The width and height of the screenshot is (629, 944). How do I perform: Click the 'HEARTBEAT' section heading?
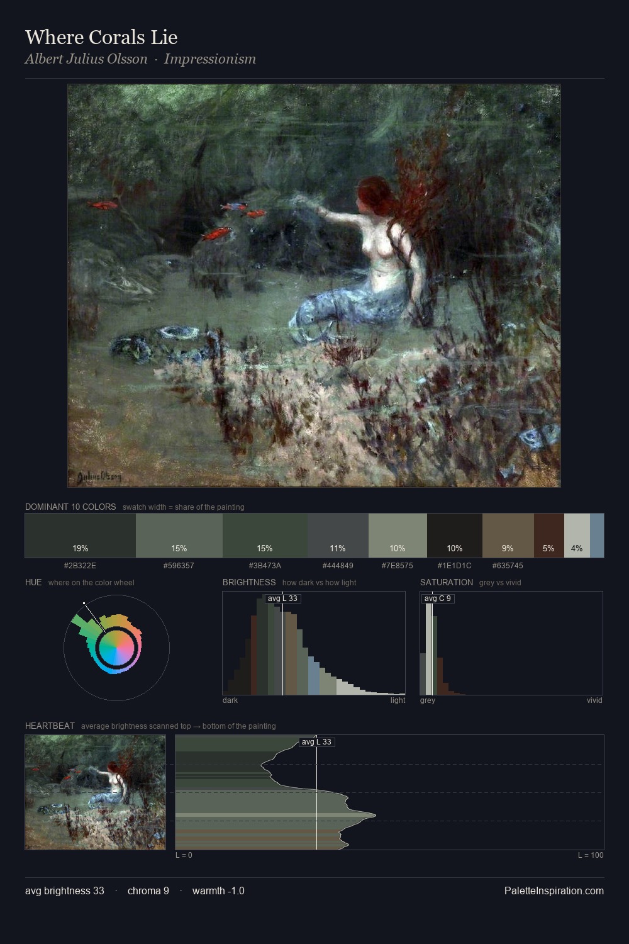[x=50, y=726]
